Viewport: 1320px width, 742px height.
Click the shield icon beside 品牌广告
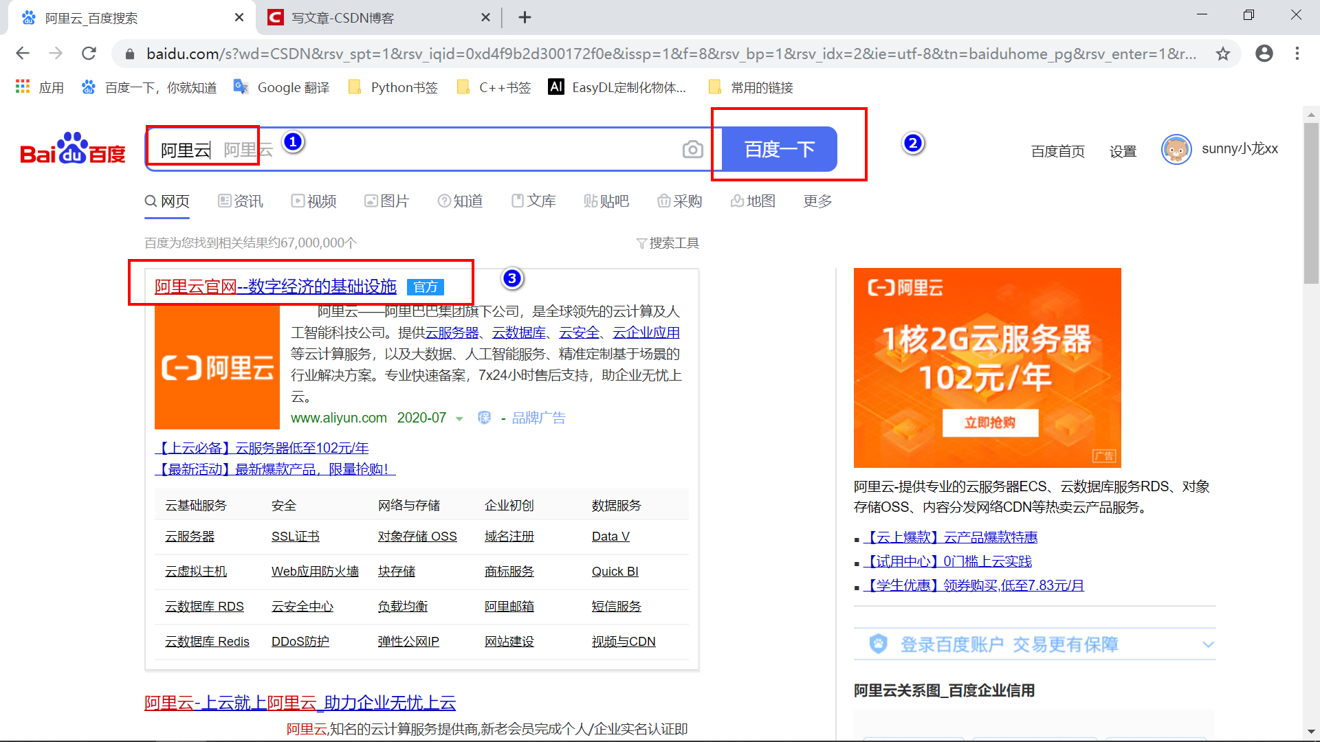click(484, 418)
